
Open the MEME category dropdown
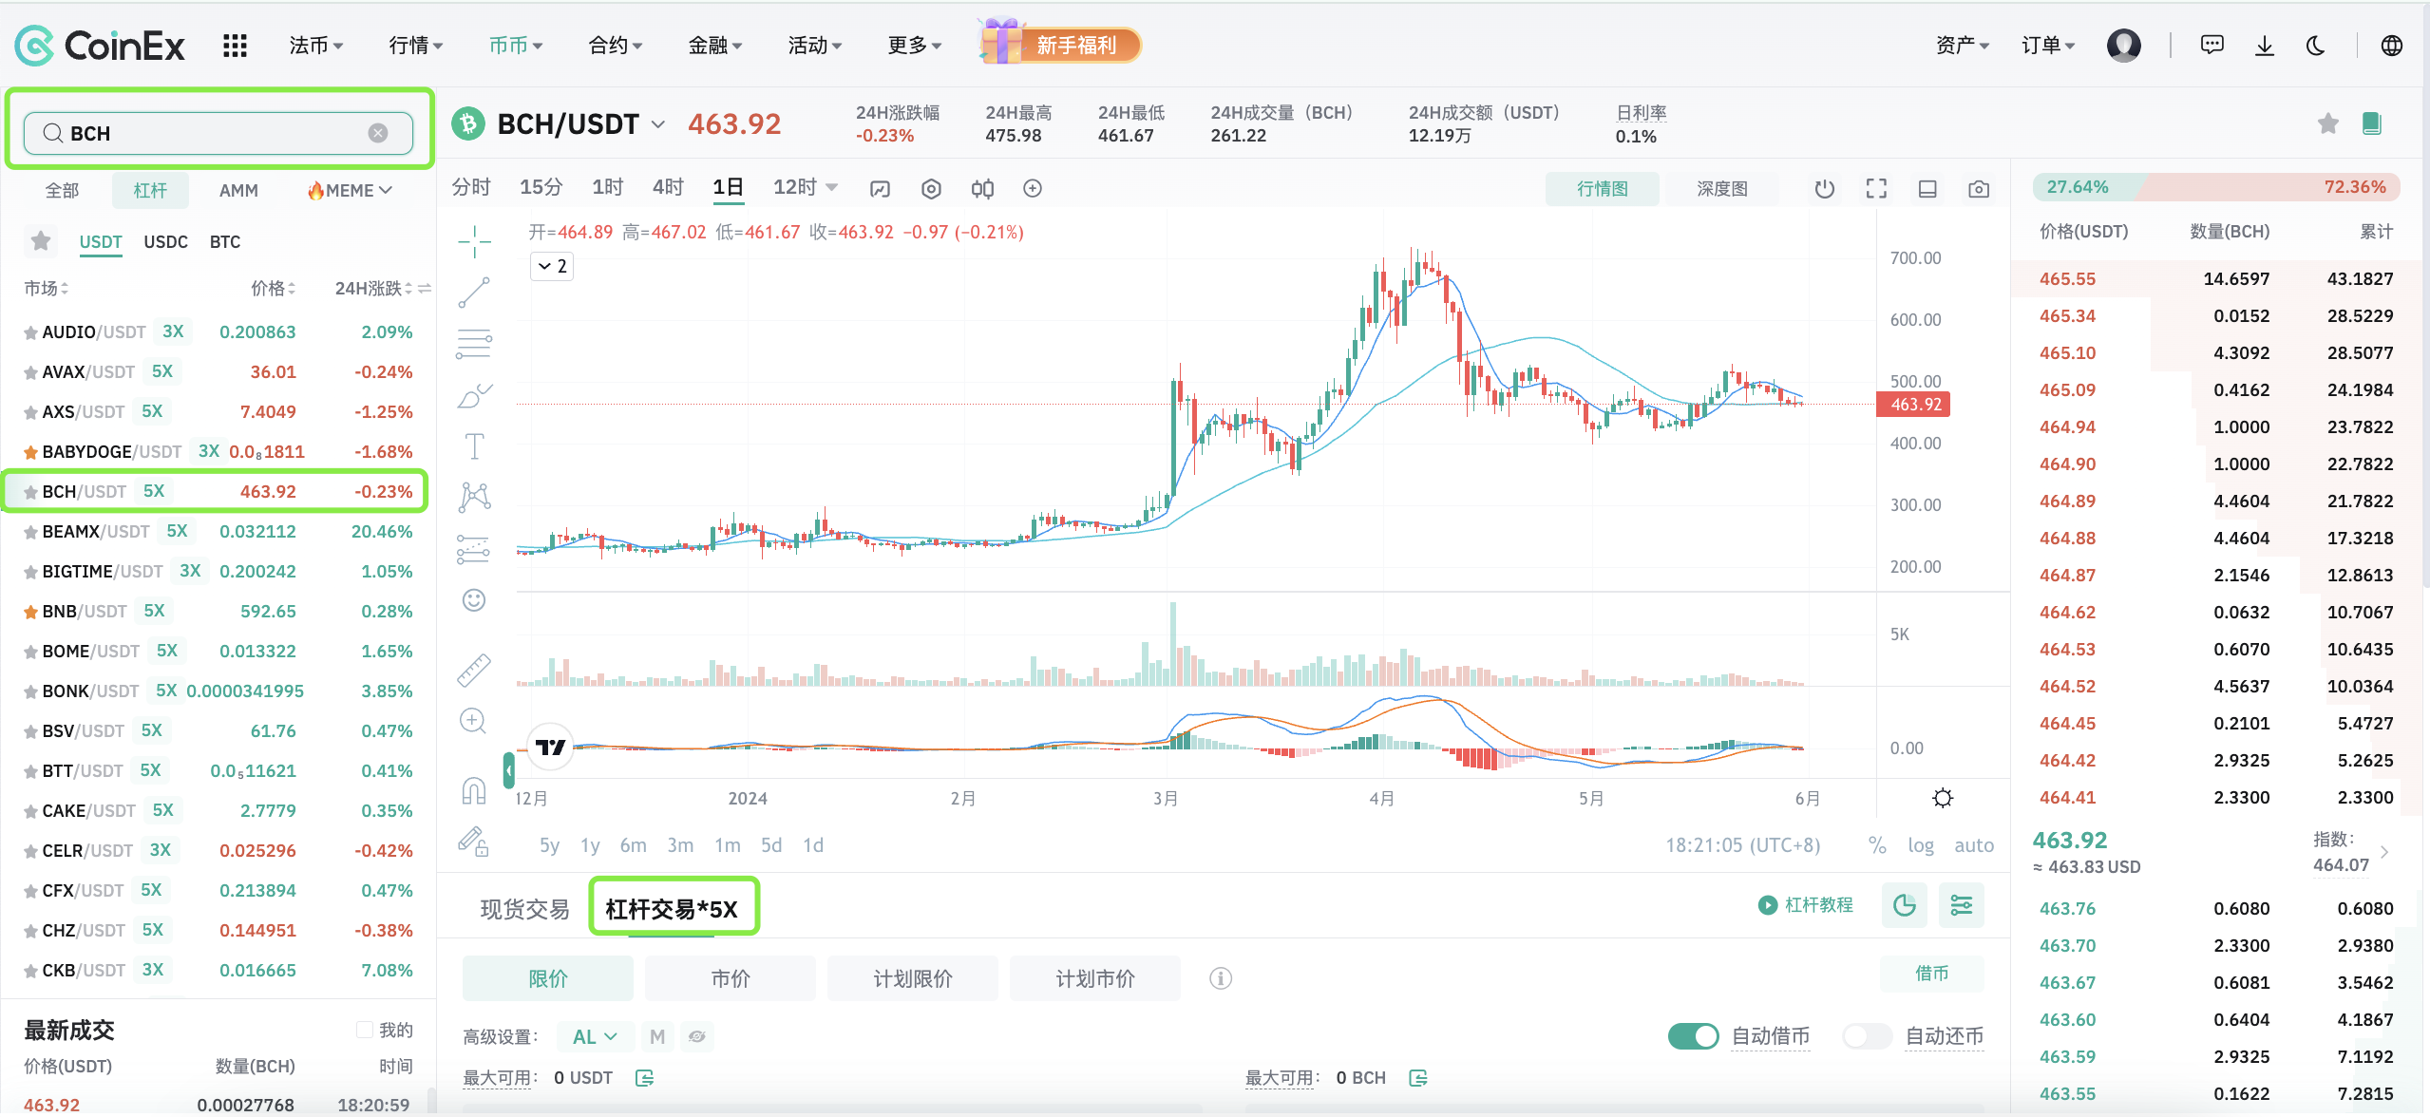click(350, 190)
